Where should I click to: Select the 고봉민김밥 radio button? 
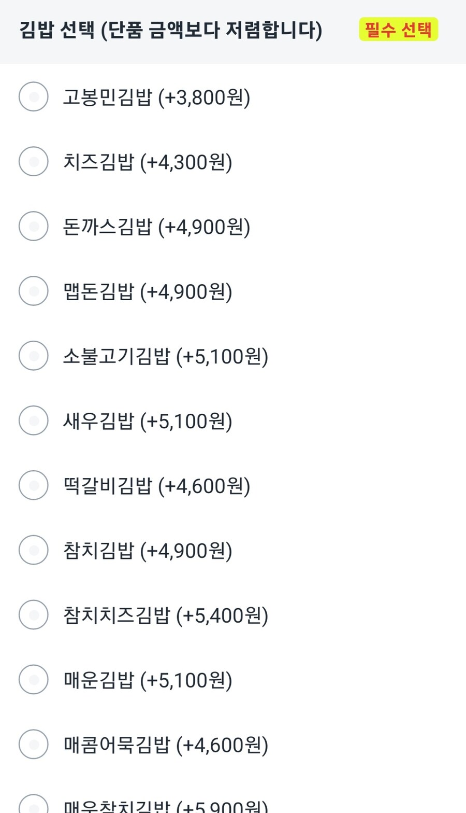[x=34, y=96]
